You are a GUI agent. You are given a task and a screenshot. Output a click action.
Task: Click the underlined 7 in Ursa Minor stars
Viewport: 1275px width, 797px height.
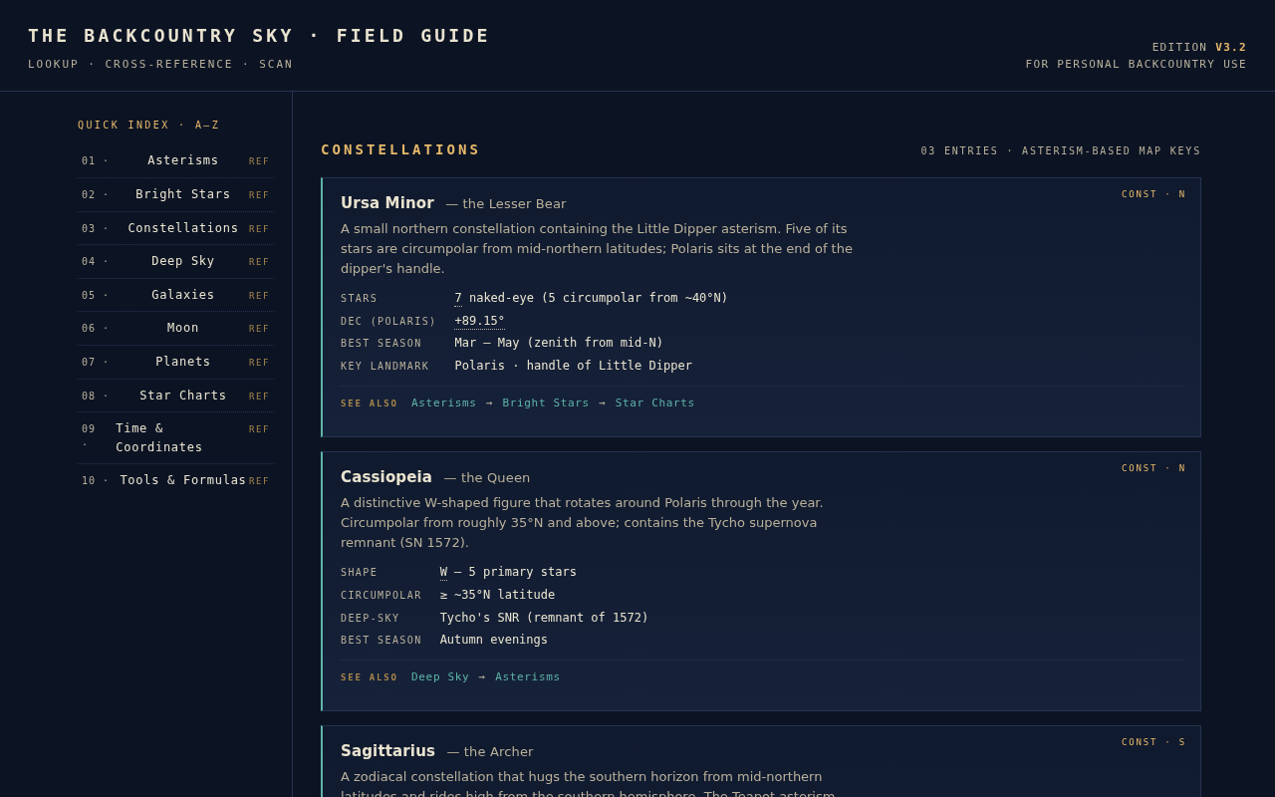pyautogui.click(x=458, y=298)
